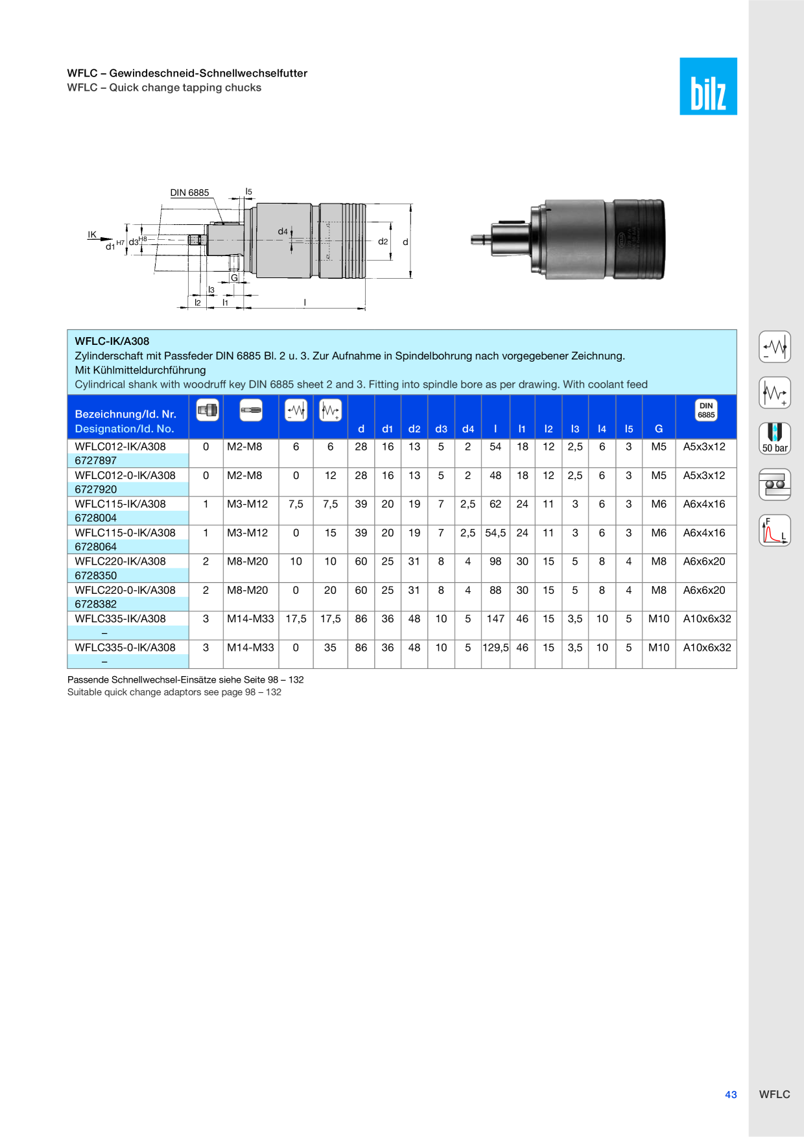Click the Id number '6728350'
Image resolution: width=804 pixels, height=1137 pixels.
[x=96, y=576]
